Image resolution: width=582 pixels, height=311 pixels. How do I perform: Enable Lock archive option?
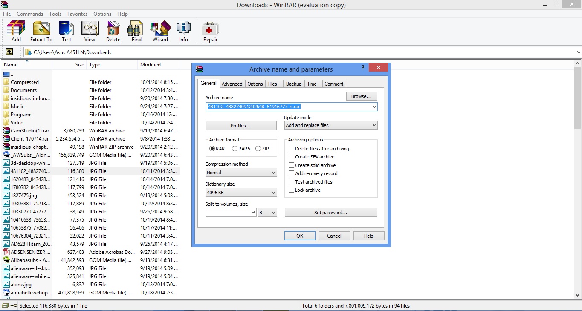click(292, 190)
